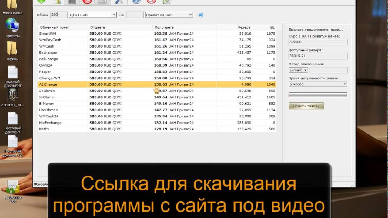Click the reserve value 133,429
388x218 pixels.
(245, 129)
